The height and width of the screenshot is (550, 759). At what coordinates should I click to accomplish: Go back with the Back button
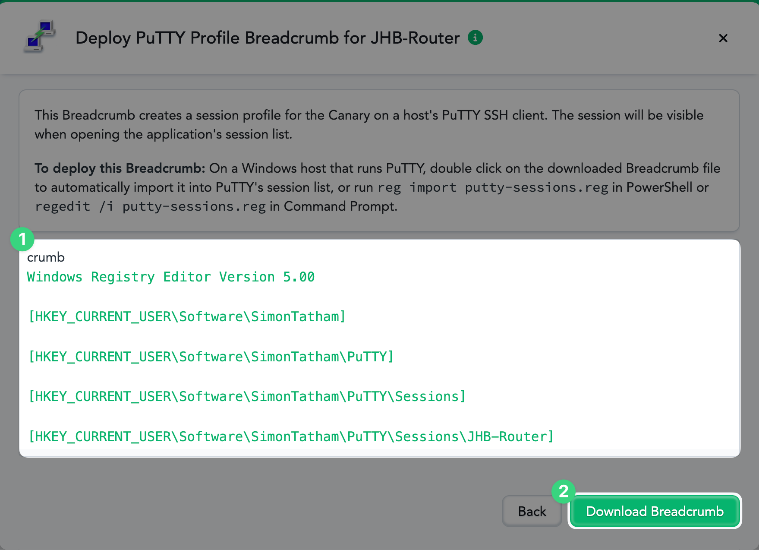pos(532,511)
